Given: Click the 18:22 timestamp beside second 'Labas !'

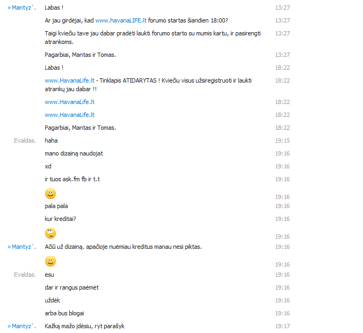Looking at the screenshot, I should tap(282, 68).
